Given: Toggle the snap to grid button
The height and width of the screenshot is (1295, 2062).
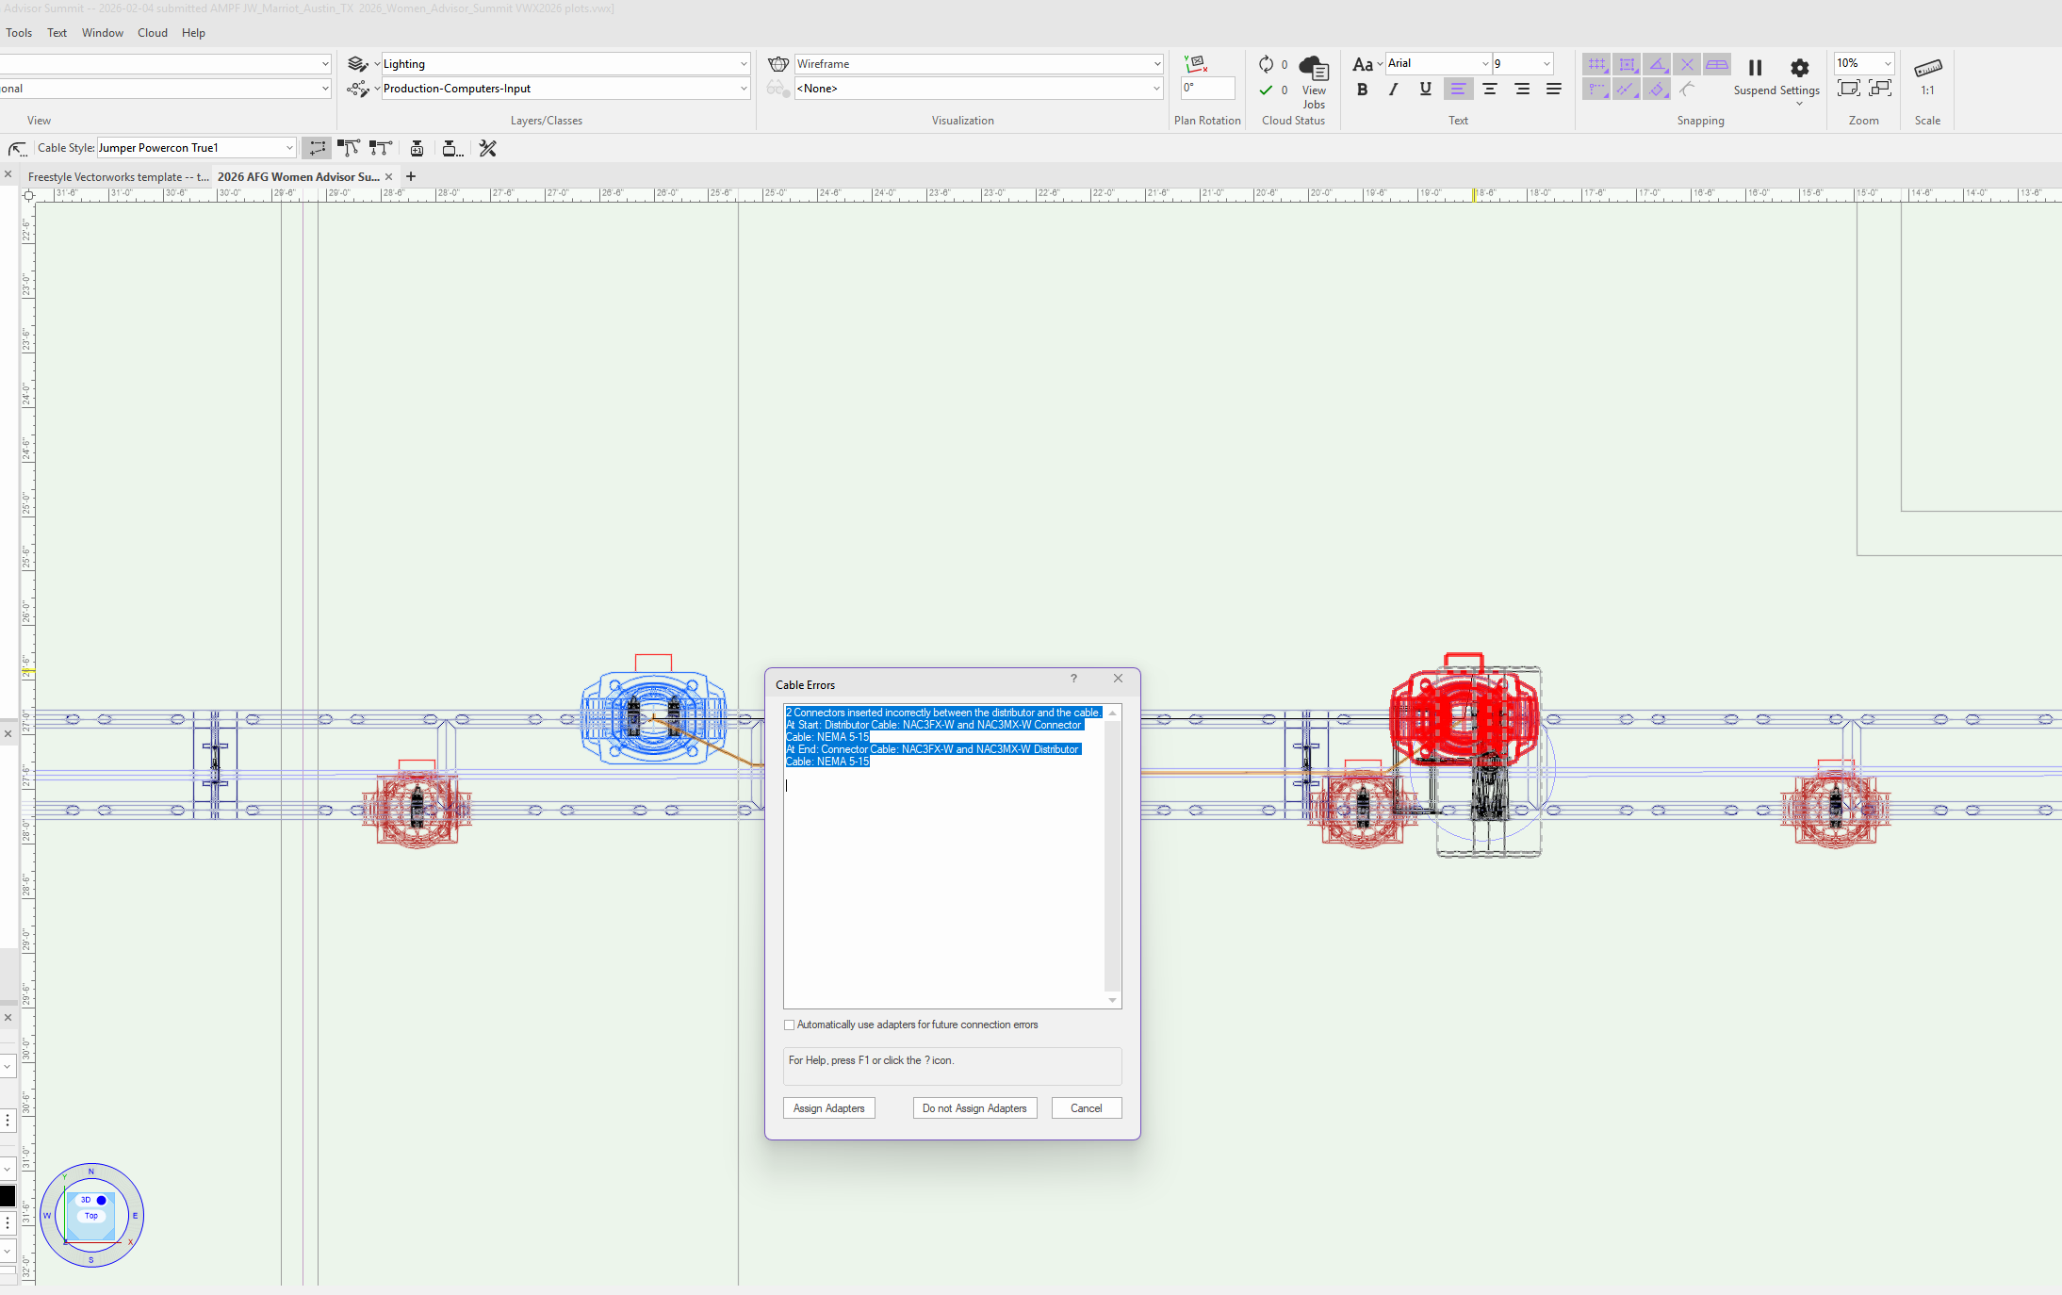Looking at the screenshot, I should click(x=1596, y=65).
